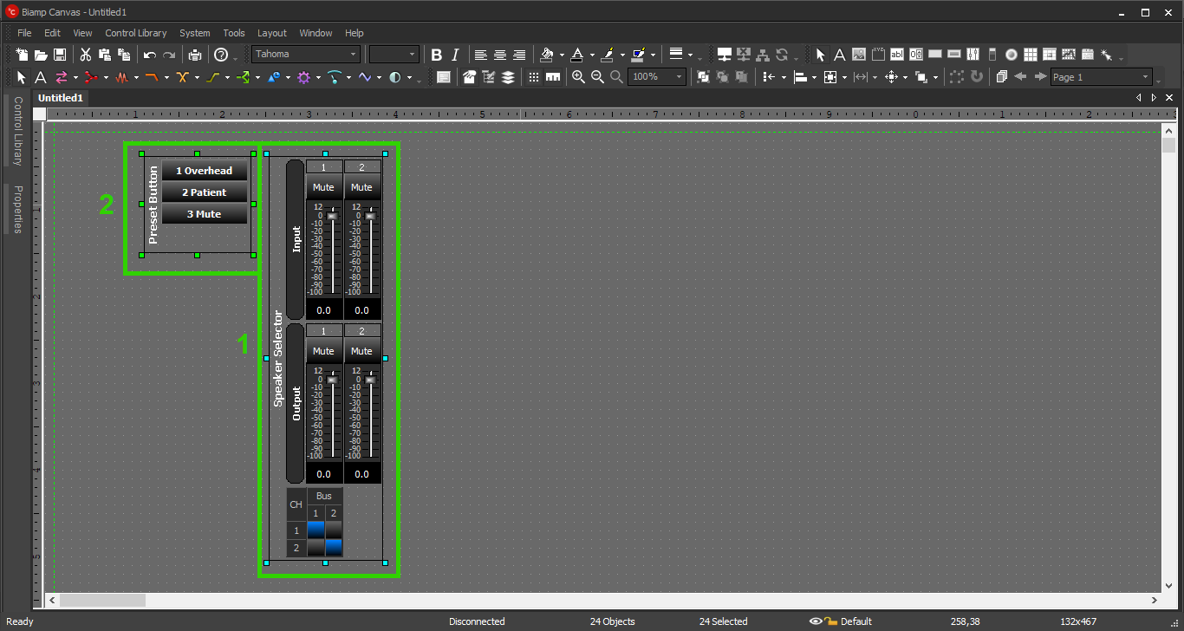Click the Zoom In magnifier
This screenshot has width=1184, height=631.
click(x=578, y=77)
